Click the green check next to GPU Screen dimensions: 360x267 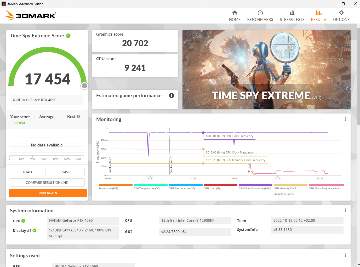point(23,221)
